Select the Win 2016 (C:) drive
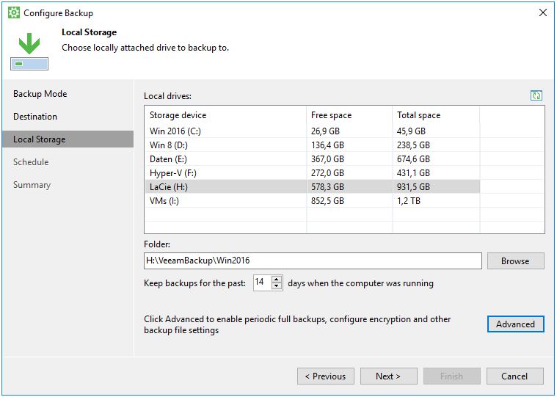557x397 pixels. pos(312,131)
